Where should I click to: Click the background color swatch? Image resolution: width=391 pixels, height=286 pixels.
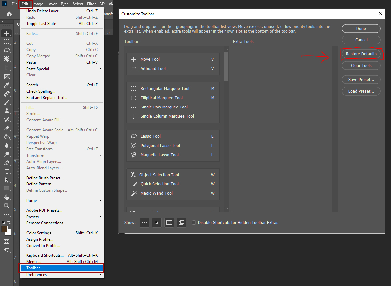coord(9,233)
